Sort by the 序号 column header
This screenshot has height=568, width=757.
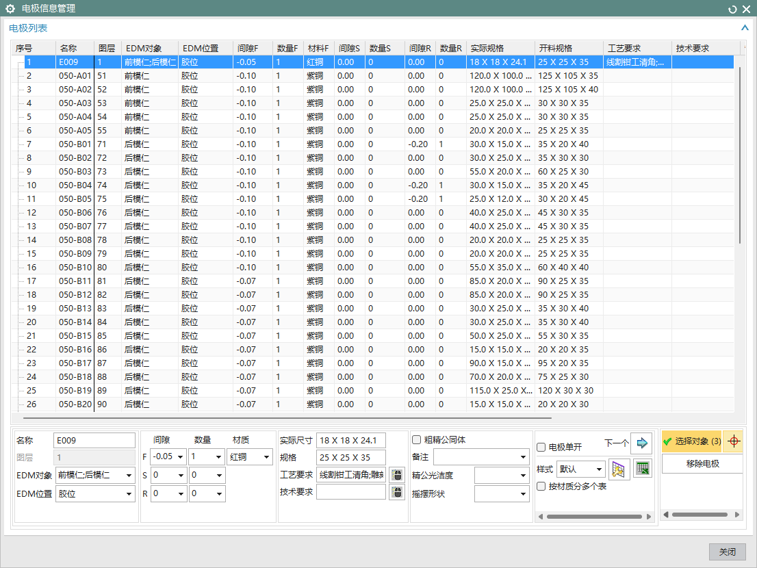pyautogui.click(x=34, y=49)
